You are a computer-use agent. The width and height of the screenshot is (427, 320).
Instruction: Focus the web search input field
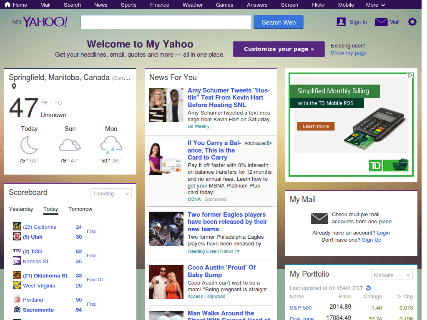pos(166,22)
